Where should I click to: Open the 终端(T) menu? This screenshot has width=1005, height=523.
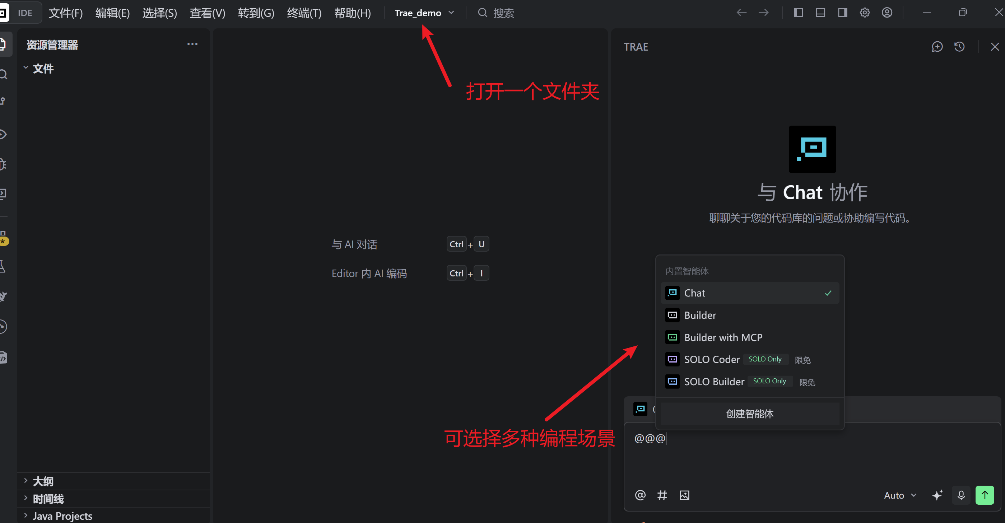[304, 13]
